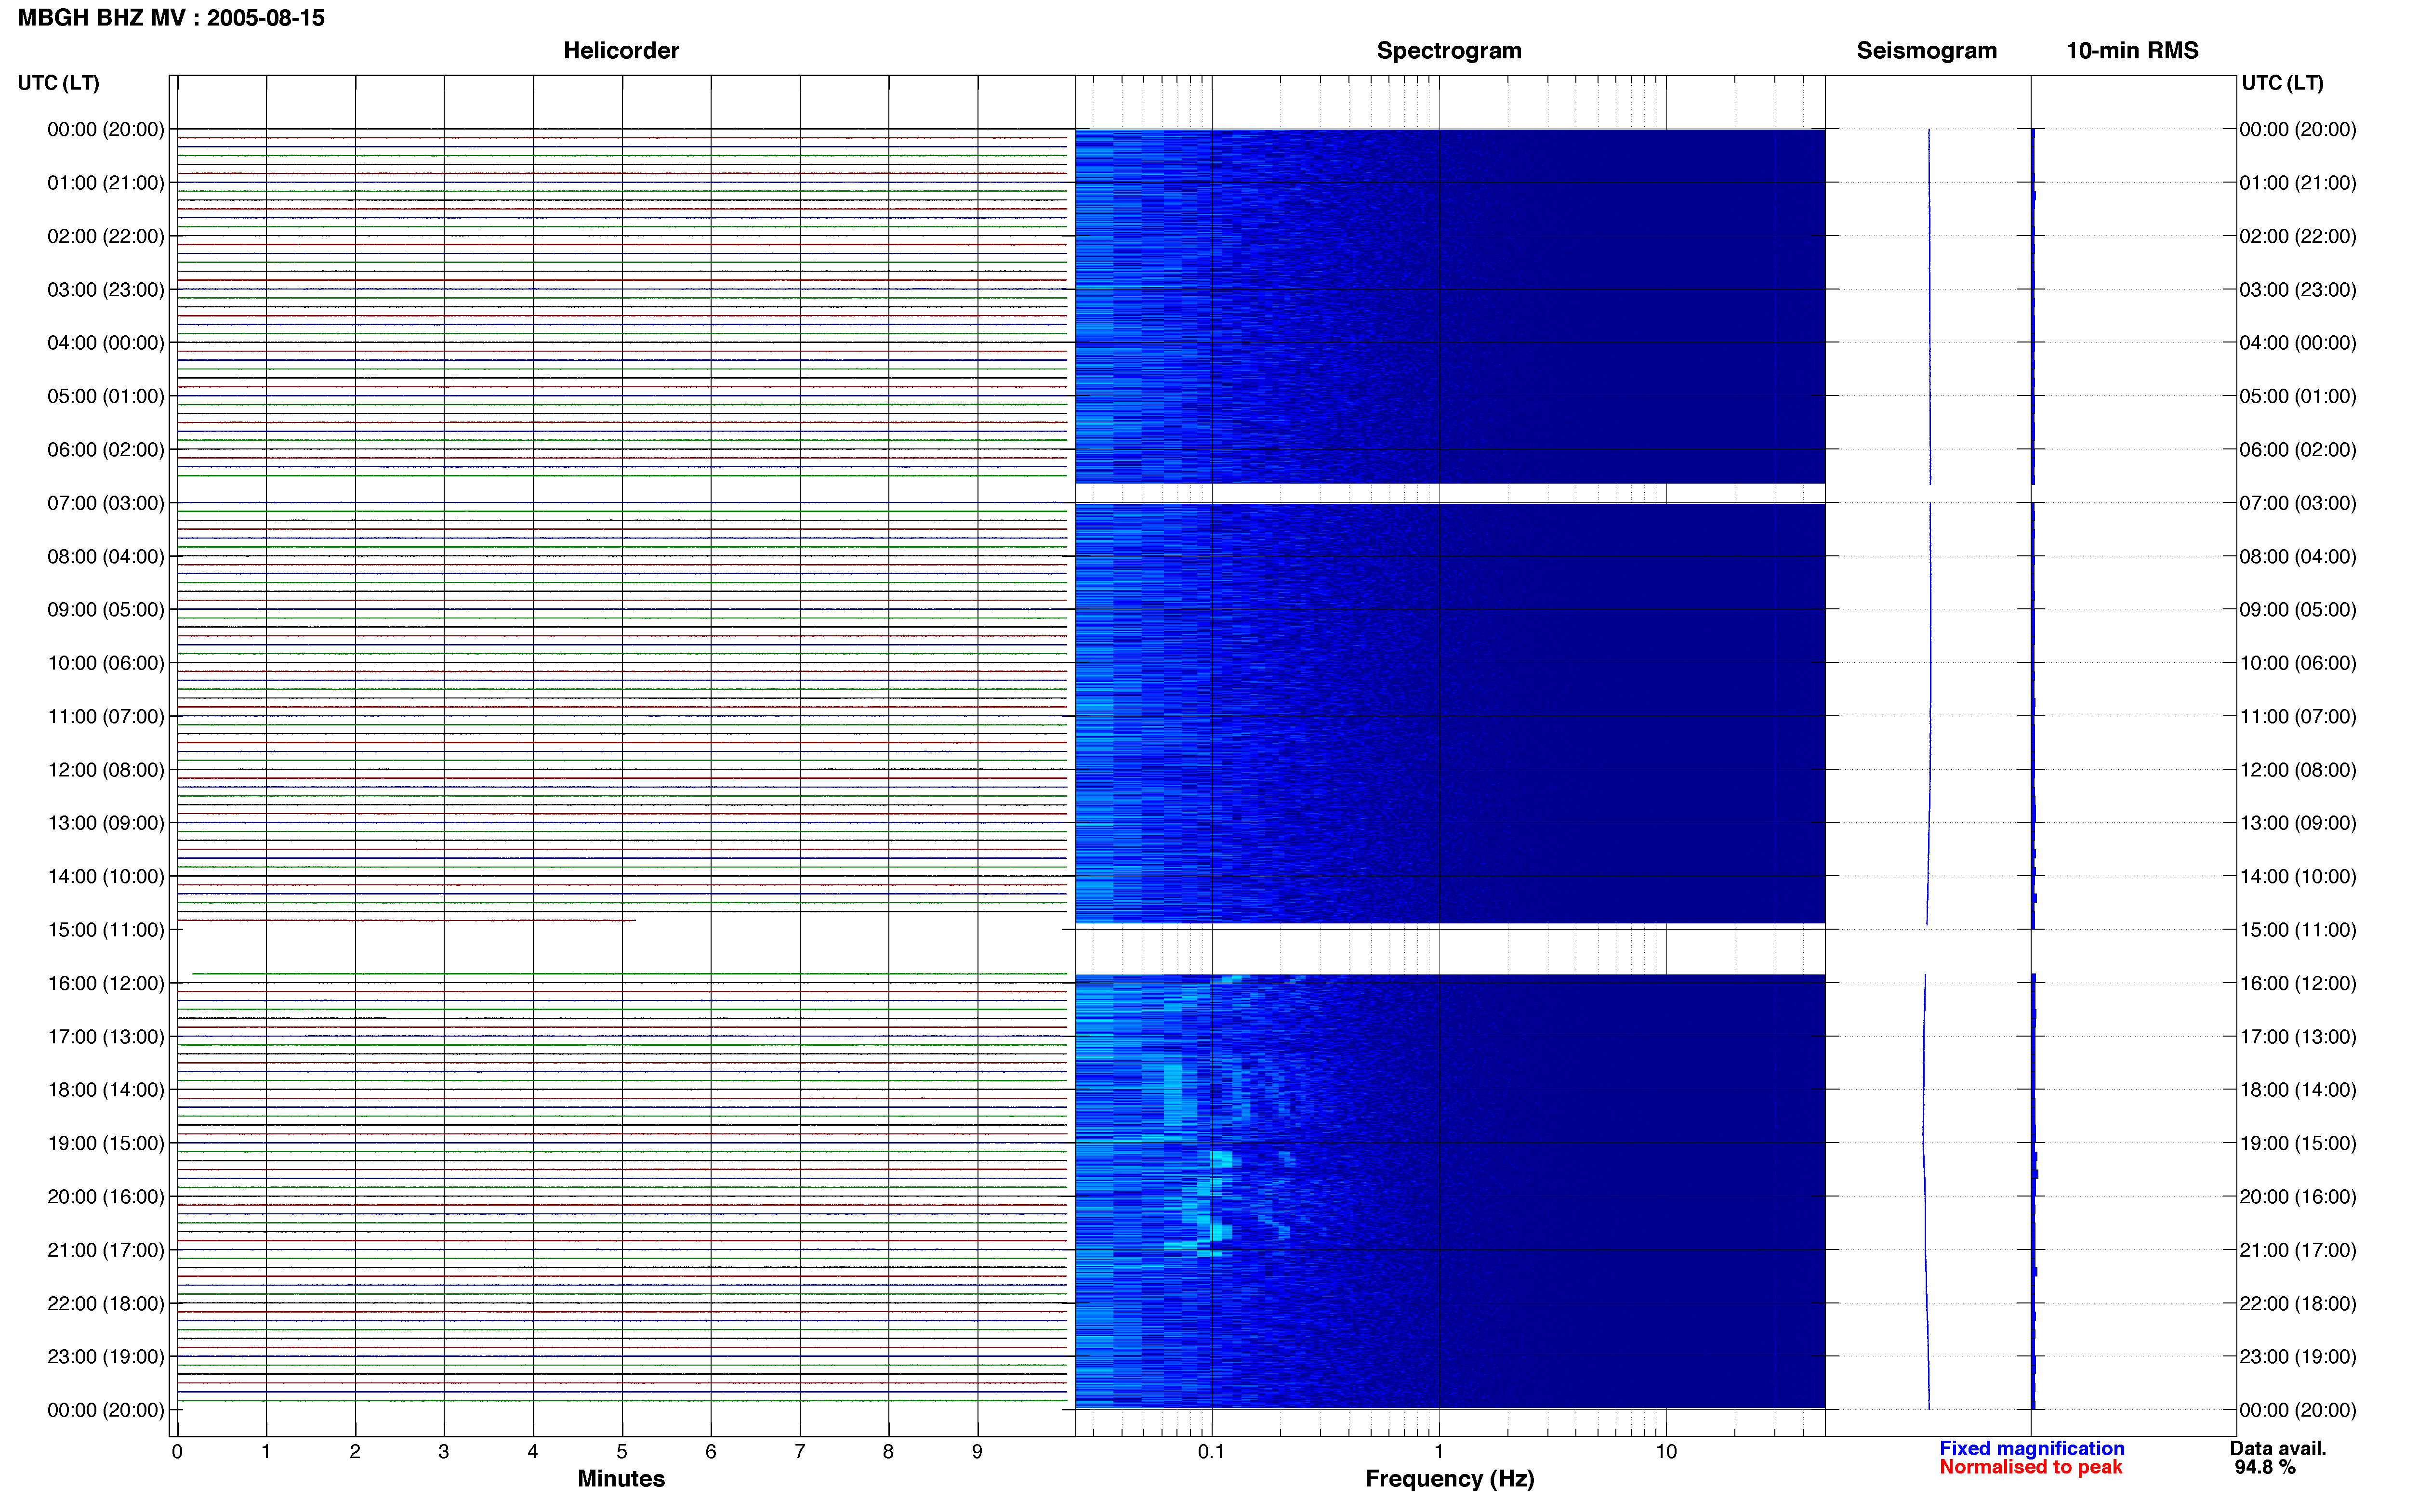Select left time label 22:00 (18:00)

click(x=105, y=1303)
